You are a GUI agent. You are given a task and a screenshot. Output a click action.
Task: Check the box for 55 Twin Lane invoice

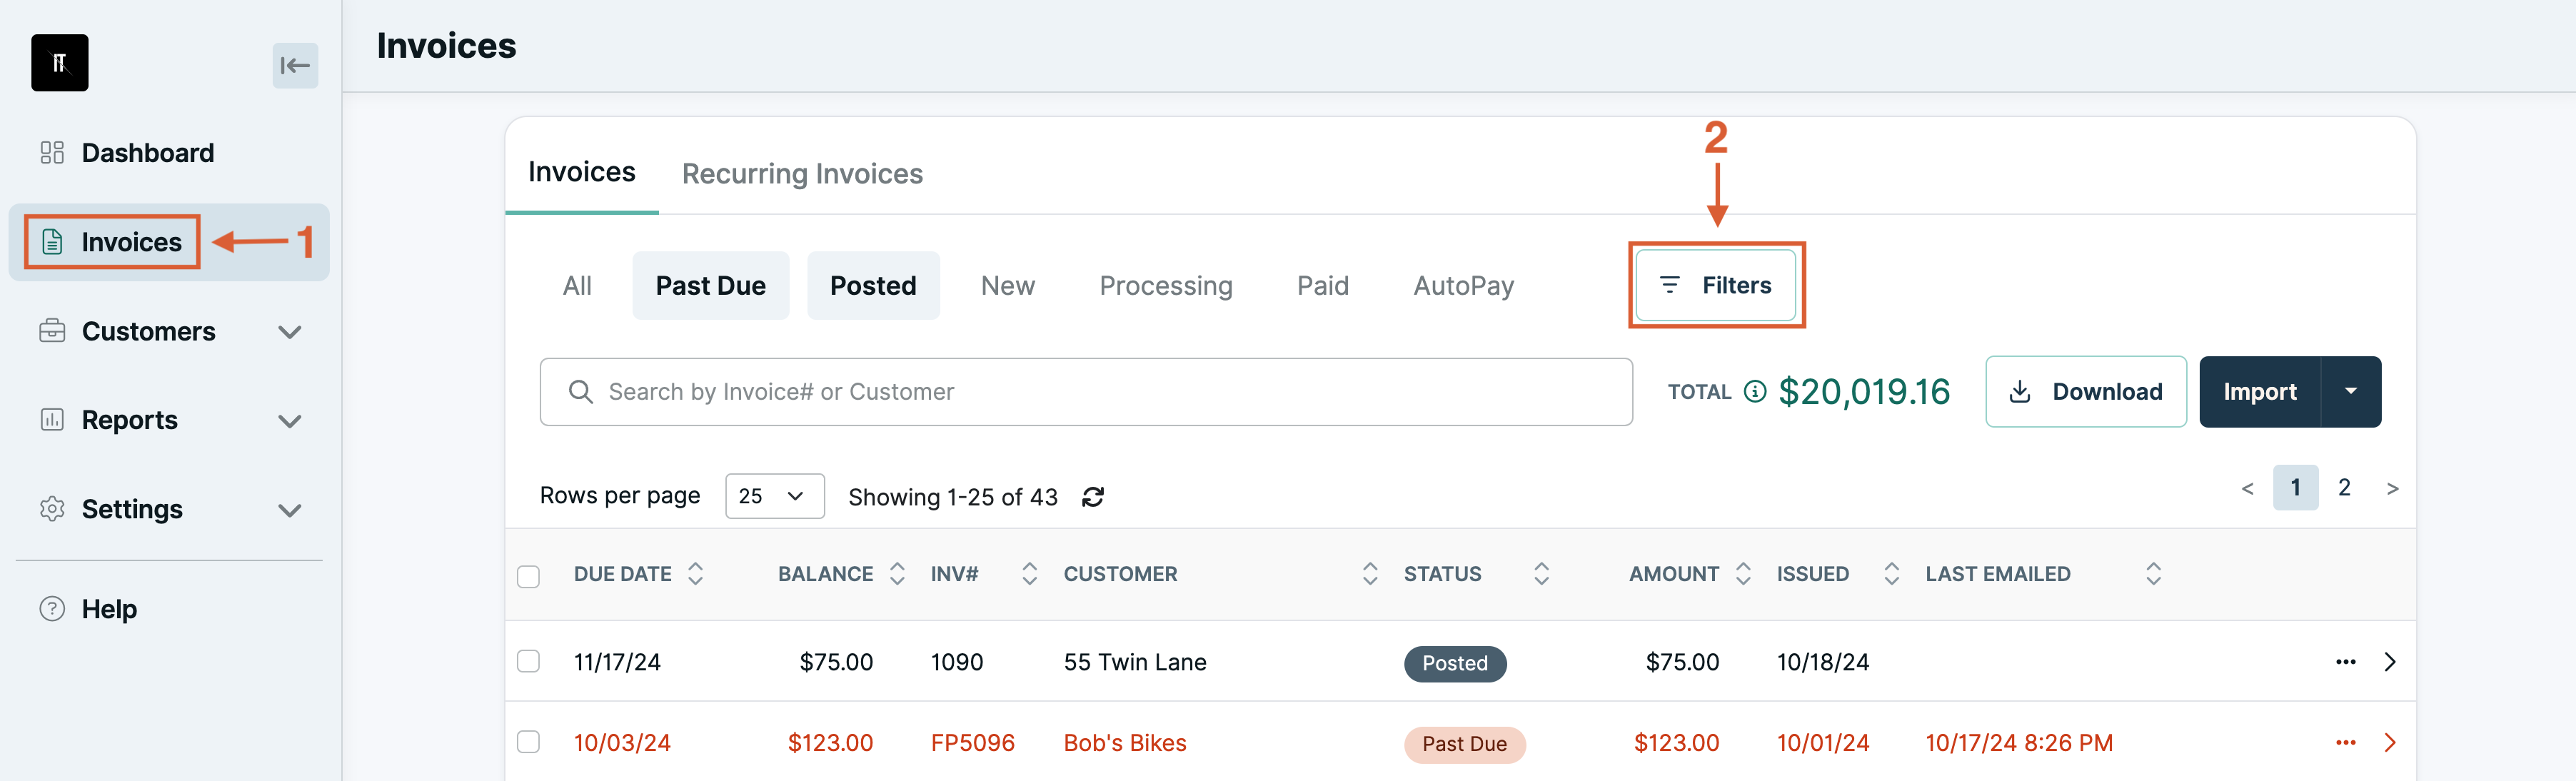point(528,662)
